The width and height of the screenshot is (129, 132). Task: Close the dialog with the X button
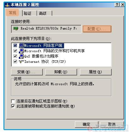122,5
